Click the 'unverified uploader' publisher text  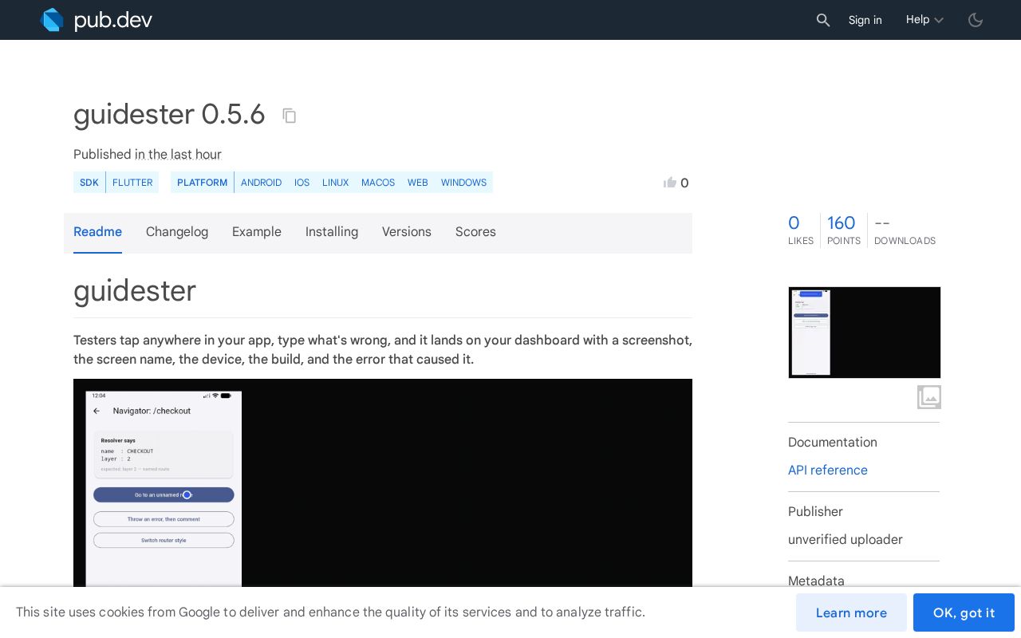coord(846,540)
